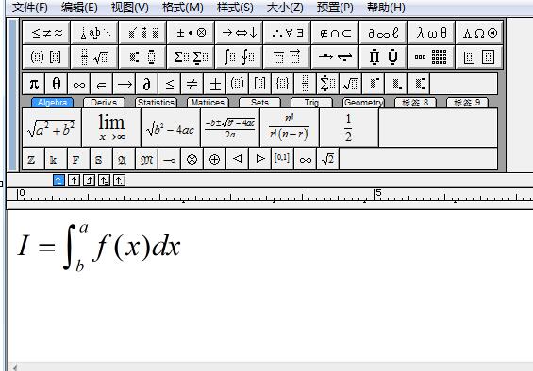533x371 pixels.
Task: Insert the partial derivative symbol
Action: (x=147, y=83)
